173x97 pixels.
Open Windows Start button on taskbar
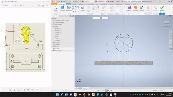(x=58, y=95)
